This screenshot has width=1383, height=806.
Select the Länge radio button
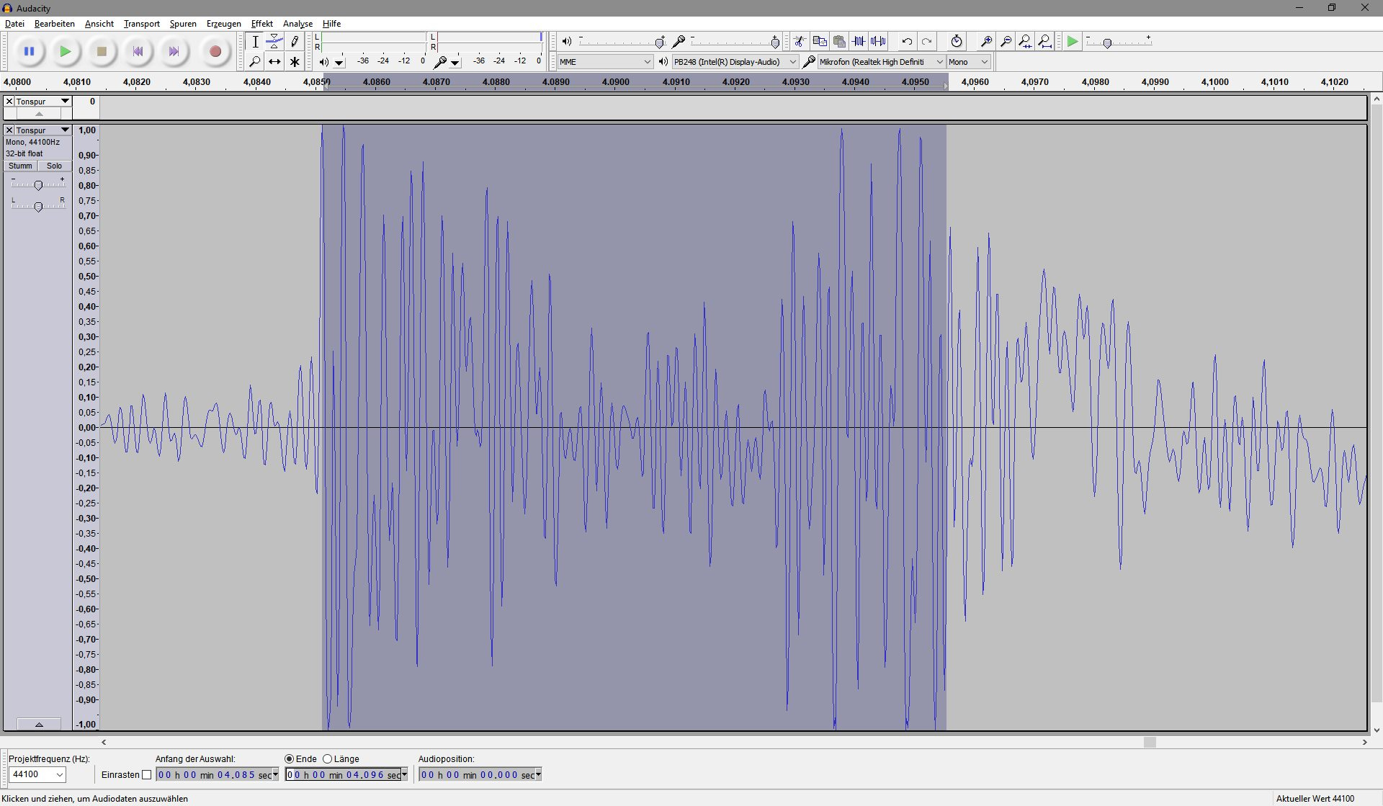(328, 758)
